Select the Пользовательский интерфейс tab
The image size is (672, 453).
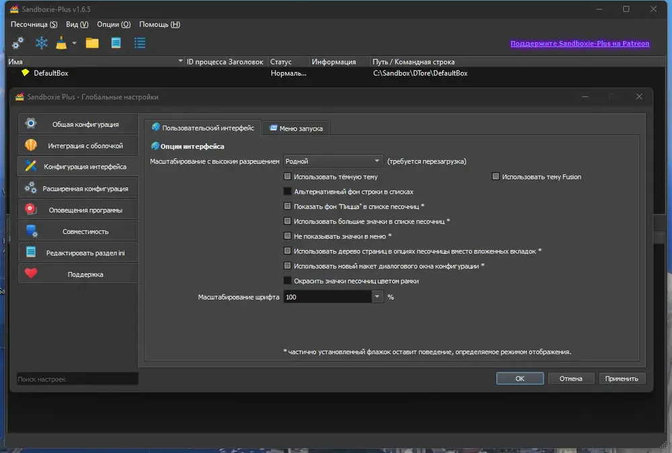203,128
